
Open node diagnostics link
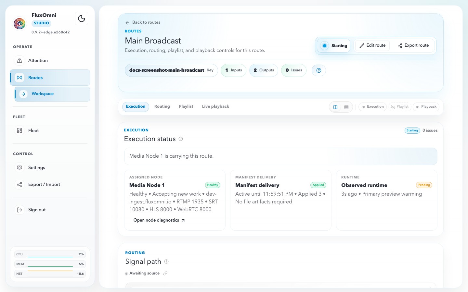click(x=159, y=220)
